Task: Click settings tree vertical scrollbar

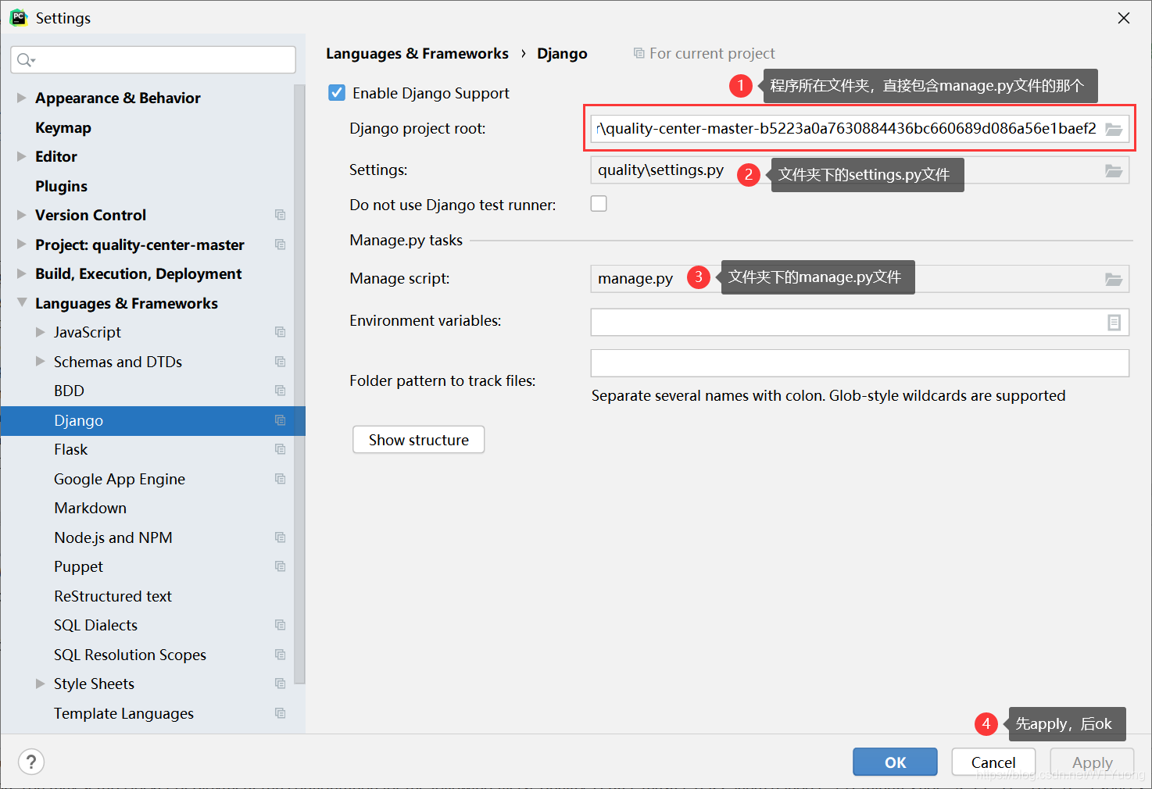Action: [299, 383]
